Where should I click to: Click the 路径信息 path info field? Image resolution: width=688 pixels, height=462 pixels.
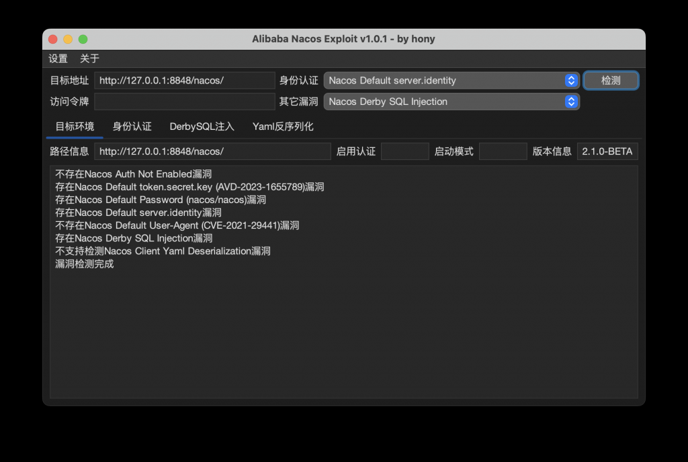tap(212, 151)
